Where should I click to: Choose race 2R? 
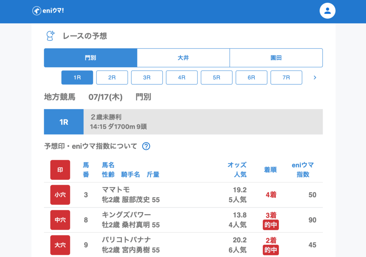112,77
